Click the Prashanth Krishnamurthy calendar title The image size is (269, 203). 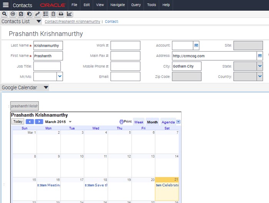(40, 115)
